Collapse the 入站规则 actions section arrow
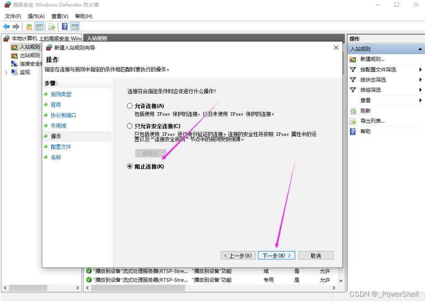This screenshot has width=425, height=302. click(x=420, y=49)
